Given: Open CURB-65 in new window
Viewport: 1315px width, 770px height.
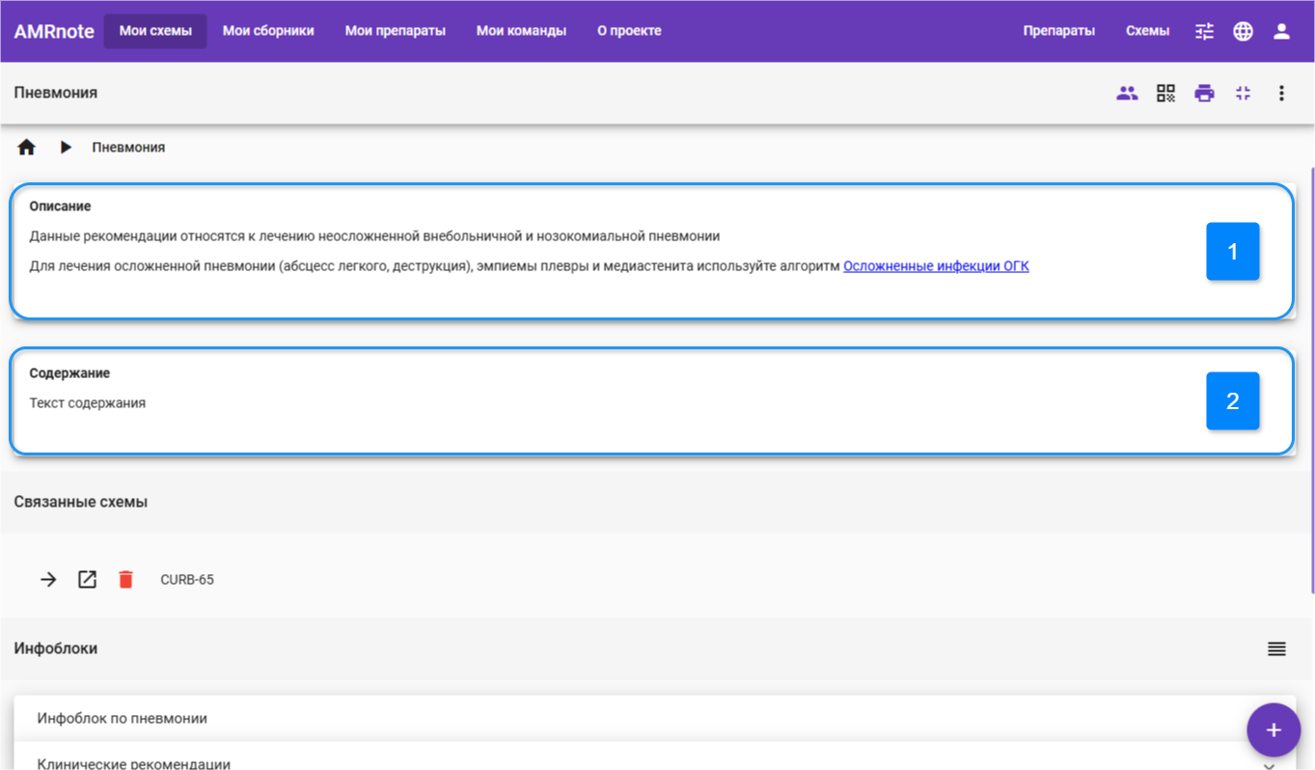Looking at the screenshot, I should pos(87,580).
